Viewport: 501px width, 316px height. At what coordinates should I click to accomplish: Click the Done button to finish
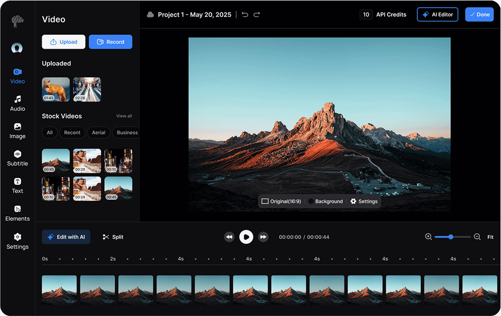point(479,14)
